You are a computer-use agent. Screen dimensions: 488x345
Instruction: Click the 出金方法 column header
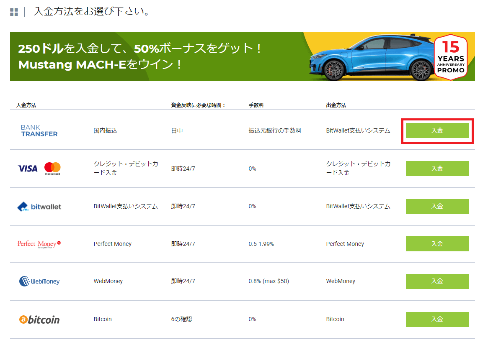pyautogui.click(x=336, y=105)
